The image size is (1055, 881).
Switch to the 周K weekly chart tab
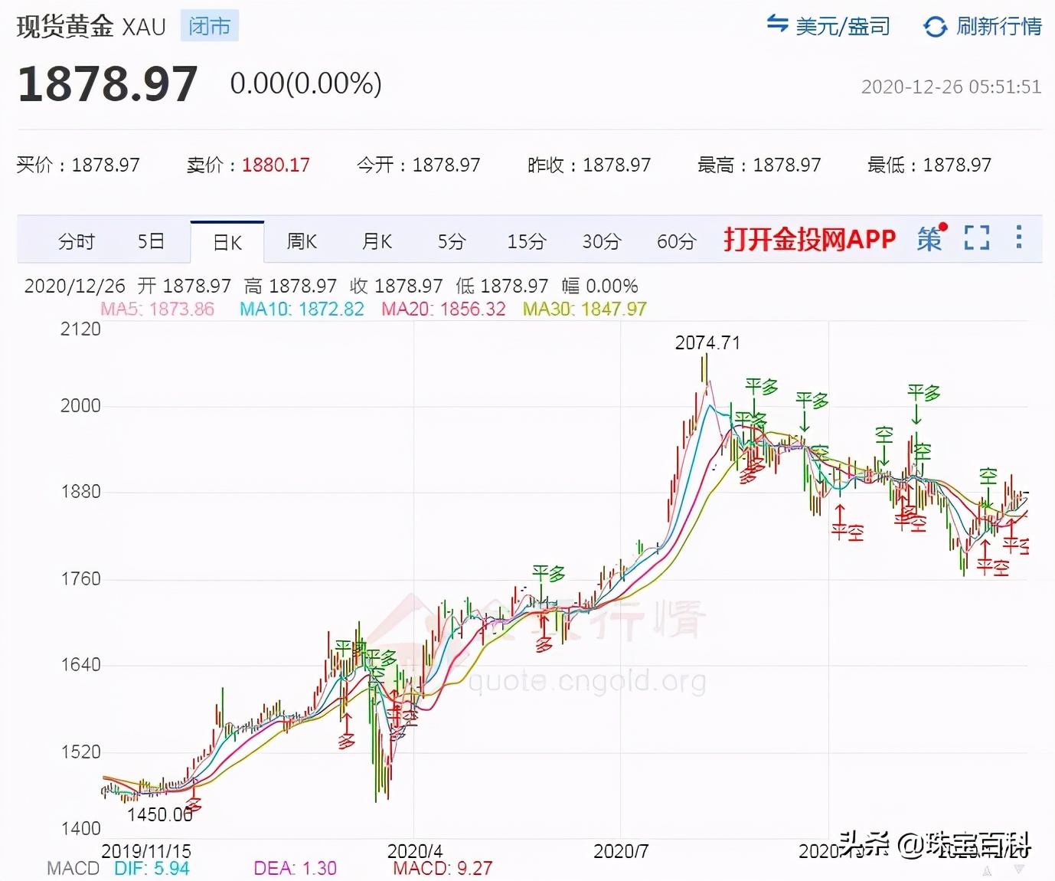pos(302,241)
